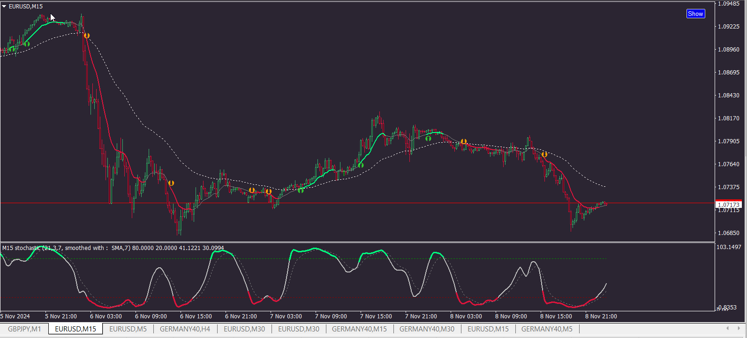Viewport: 747px width, 338px height.
Task: Click the 1.08170 price axis value
Action: (x=729, y=118)
